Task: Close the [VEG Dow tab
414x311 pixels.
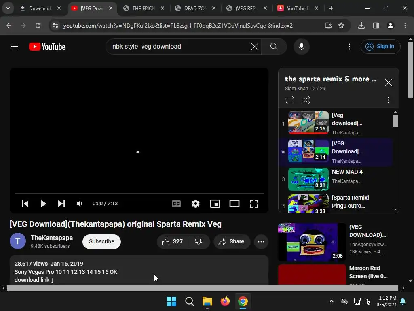Action: (x=111, y=8)
